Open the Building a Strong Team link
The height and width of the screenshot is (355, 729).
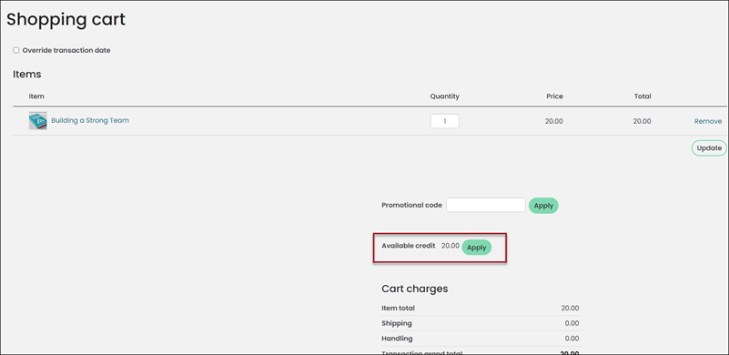[x=90, y=120]
